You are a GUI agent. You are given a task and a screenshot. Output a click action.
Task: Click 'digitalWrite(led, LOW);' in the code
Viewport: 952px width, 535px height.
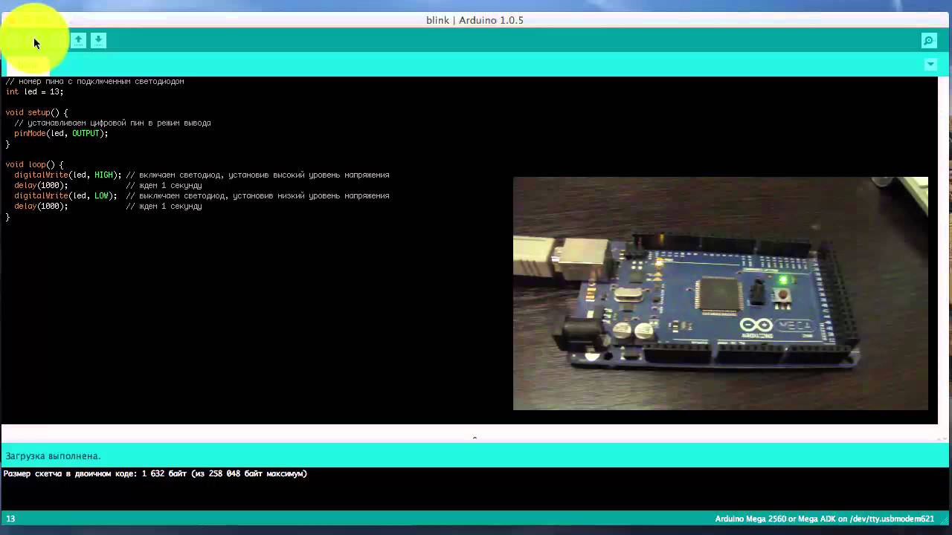[x=65, y=196]
